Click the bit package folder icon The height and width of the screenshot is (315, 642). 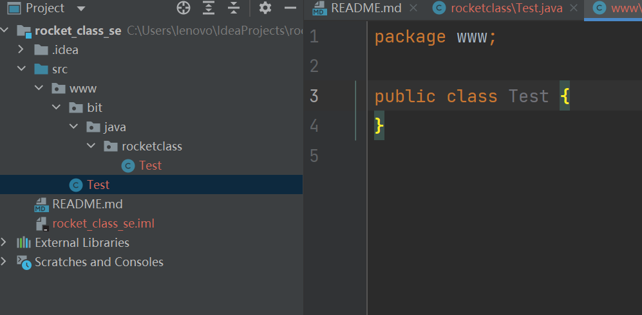click(x=76, y=107)
